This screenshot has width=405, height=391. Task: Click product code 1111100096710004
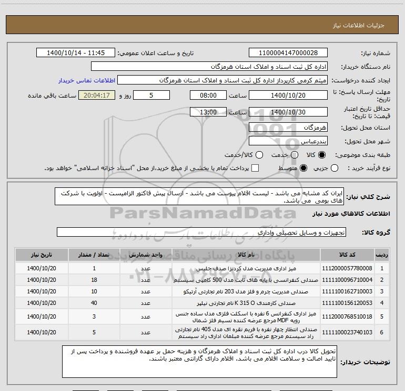click(x=347, y=280)
